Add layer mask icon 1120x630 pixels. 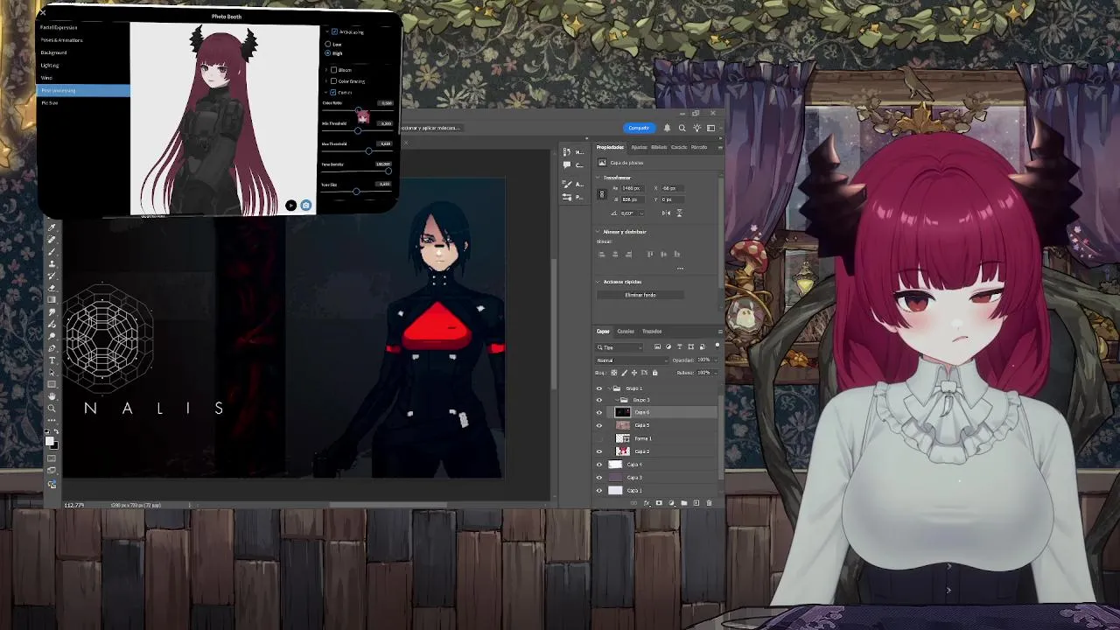click(x=659, y=503)
